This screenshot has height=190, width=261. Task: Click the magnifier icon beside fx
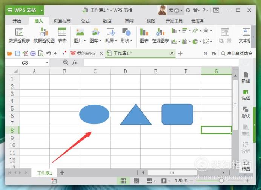point(65,62)
